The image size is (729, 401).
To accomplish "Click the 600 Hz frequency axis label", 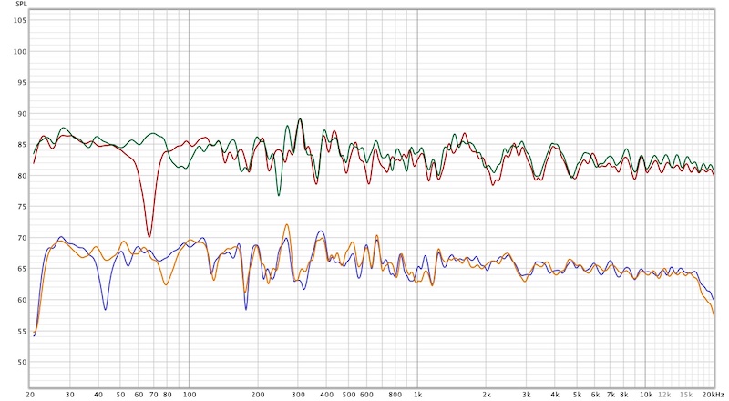I will 366,395.
